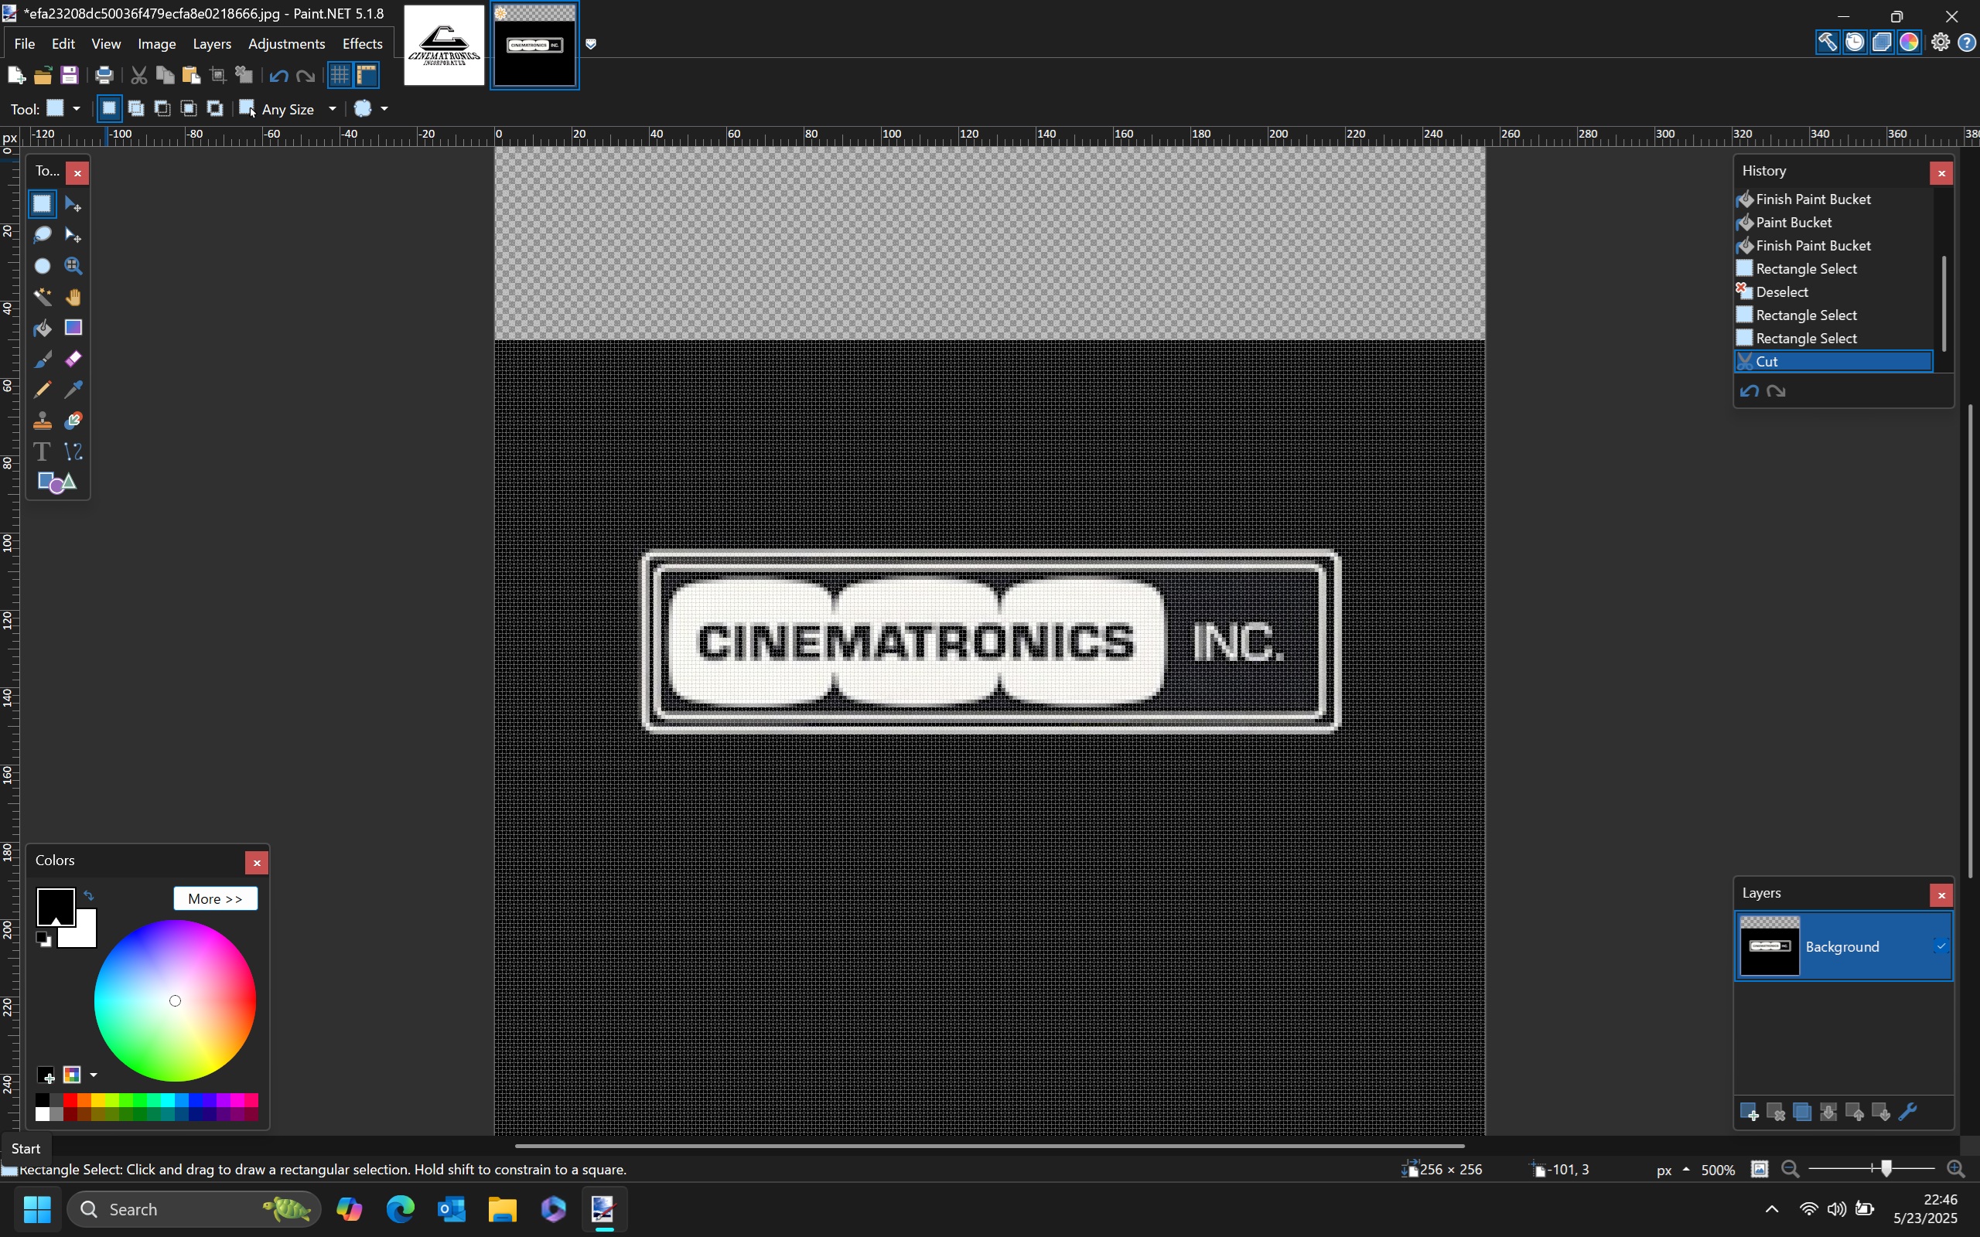Click the More >> button in Colors
Viewport: 1980px width, 1237px height.
click(x=215, y=898)
